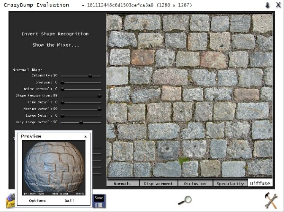Switch to the Normals tab

[123, 183]
